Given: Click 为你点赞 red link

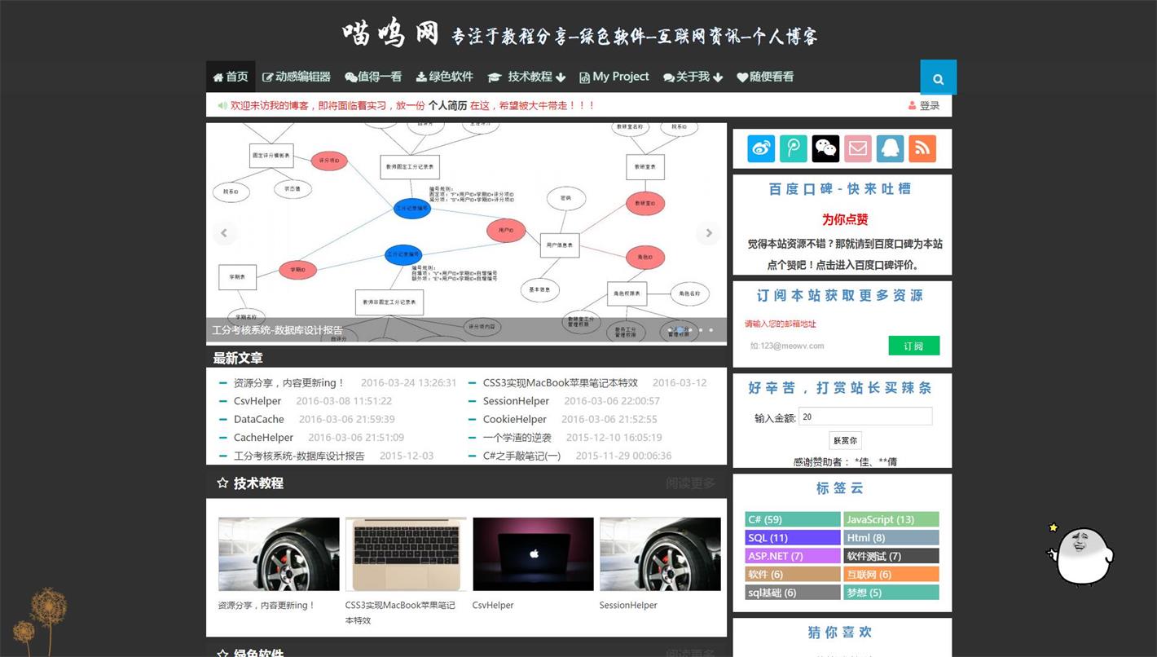Looking at the screenshot, I should 845,219.
